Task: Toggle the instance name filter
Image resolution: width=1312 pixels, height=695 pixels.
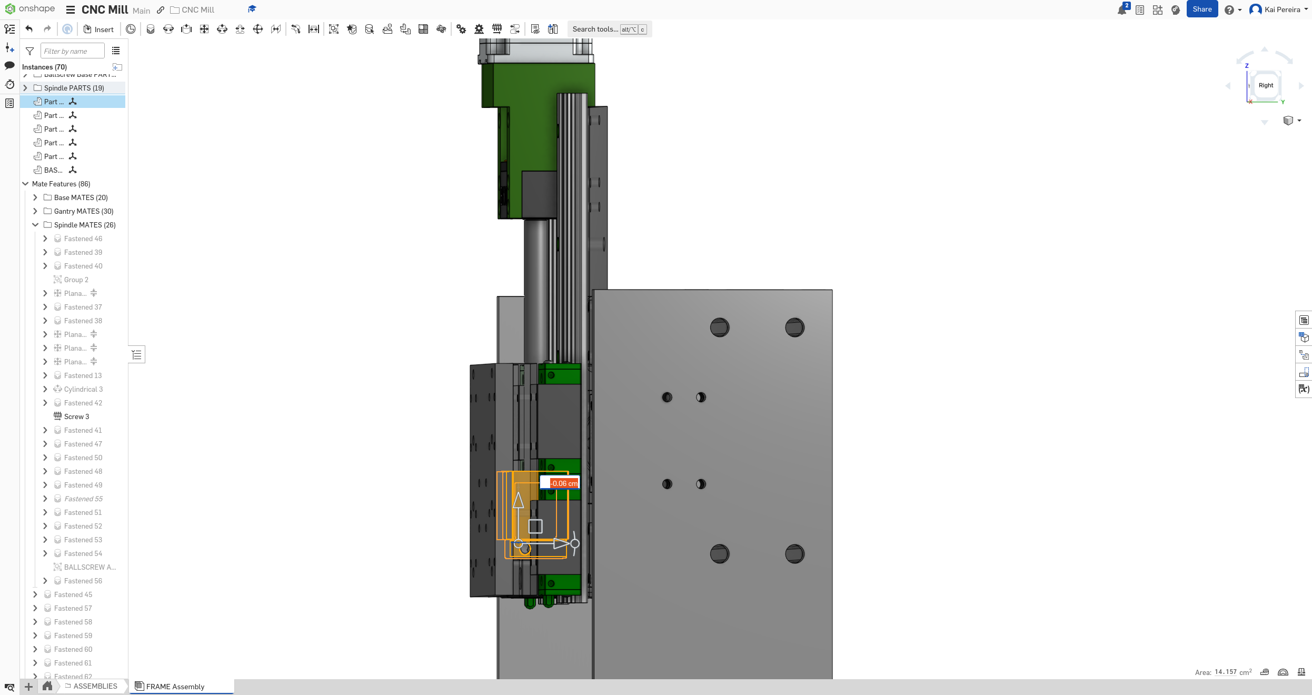Action: pyautogui.click(x=29, y=51)
